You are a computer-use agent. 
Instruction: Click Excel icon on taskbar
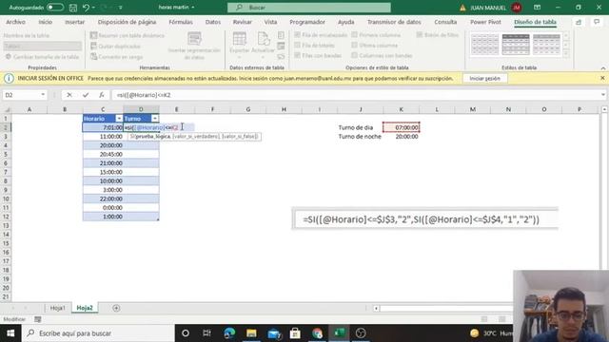click(339, 333)
